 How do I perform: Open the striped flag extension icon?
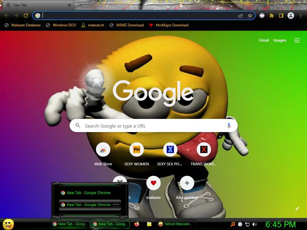262,16
